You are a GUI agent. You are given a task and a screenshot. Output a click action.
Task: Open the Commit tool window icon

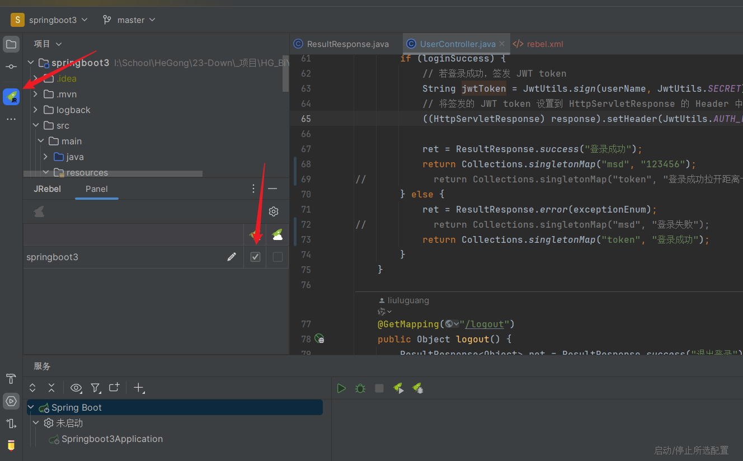click(11, 67)
